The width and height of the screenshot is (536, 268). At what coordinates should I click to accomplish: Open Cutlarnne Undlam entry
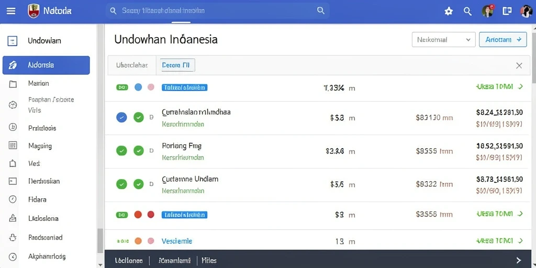tap(189, 179)
